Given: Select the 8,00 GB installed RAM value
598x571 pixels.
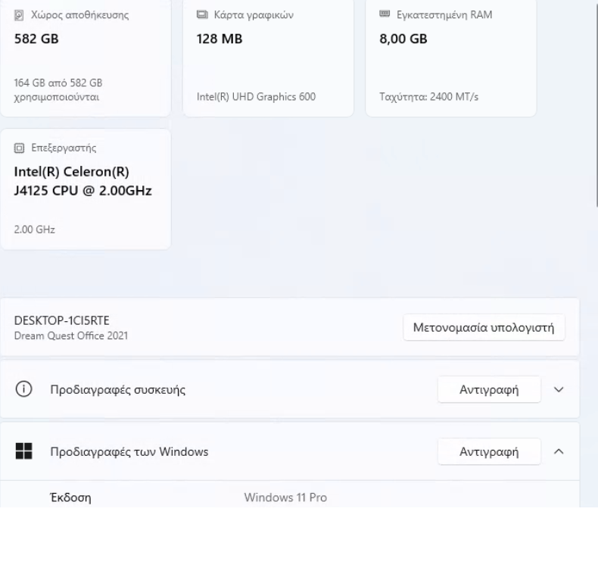Looking at the screenshot, I should coord(403,39).
